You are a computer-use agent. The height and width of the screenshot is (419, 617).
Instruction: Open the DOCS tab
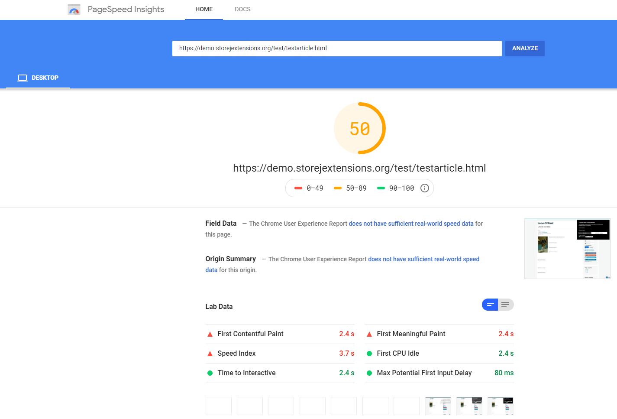(x=242, y=10)
